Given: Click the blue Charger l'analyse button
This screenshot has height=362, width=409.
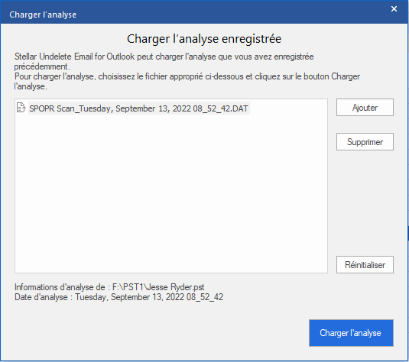Looking at the screenshot, I should tap(351, 333).
